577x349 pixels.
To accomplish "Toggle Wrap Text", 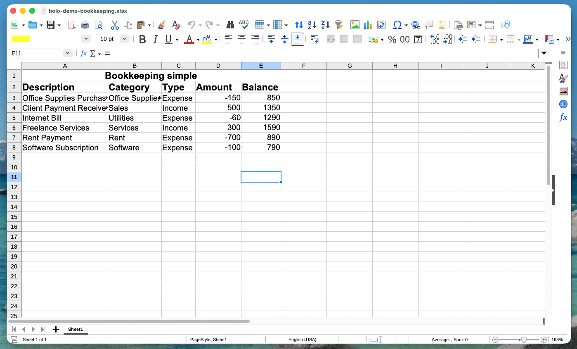I will tap(315, 39).
